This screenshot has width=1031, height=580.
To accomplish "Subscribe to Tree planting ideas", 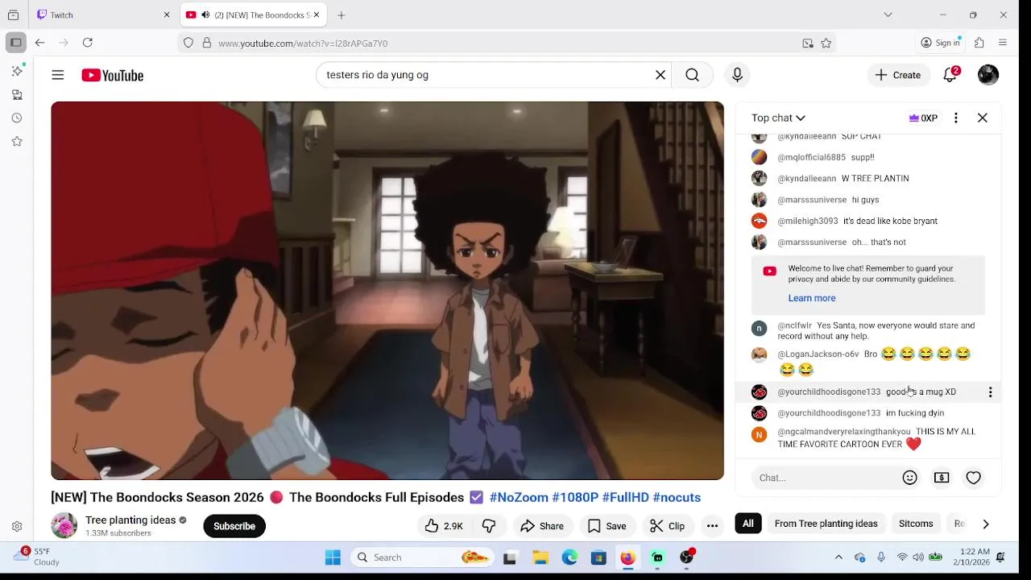I will [x=234, y=526].
